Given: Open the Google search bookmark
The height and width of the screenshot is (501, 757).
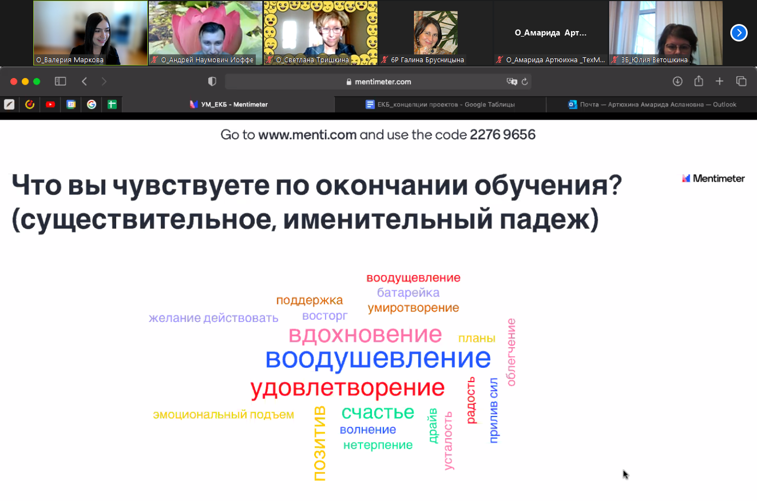Looking at the screenshot, I should (x=91, y=104).
